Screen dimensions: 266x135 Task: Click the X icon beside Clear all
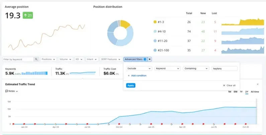coord(224,85)
